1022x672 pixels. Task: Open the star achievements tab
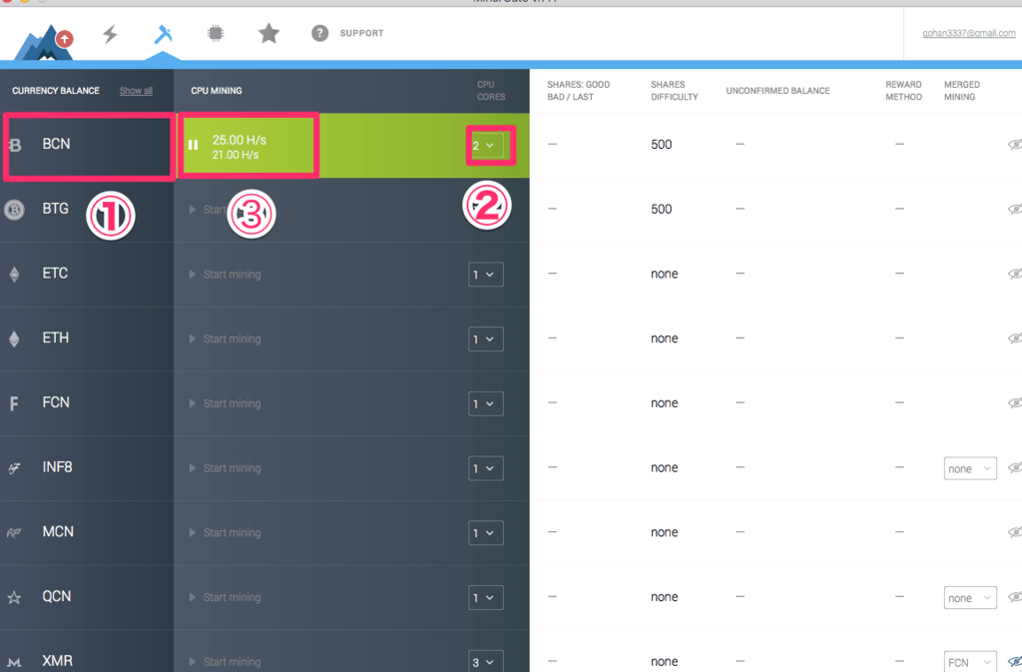268,33
